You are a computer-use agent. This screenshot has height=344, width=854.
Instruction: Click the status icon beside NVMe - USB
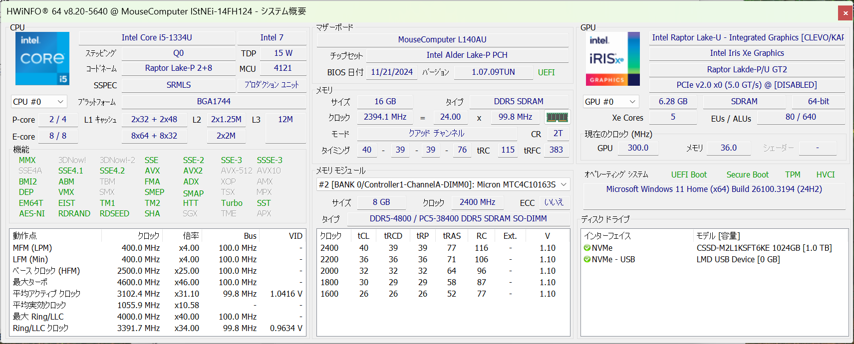pyautogui.click(x=587, y=259)
